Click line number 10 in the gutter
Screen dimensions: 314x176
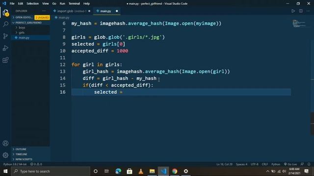(63, 51)
